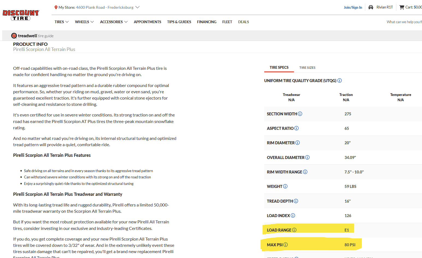
Task: Select the TIRE SPECS tab
Action: click(279, 67)
